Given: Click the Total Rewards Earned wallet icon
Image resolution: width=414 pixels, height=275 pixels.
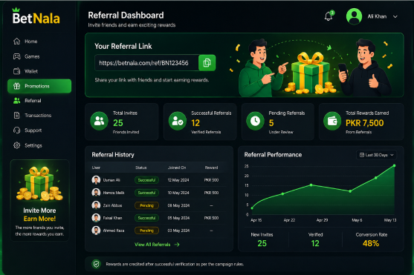Looking at the screenshot, I should [332, 121].
